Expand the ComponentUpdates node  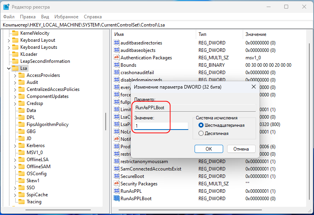(15, 96)
